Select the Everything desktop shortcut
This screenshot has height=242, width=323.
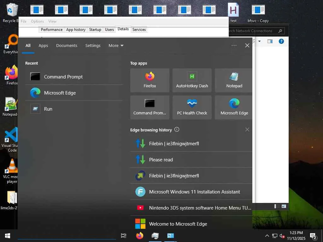(11, 44)
